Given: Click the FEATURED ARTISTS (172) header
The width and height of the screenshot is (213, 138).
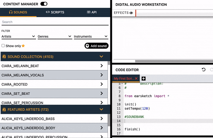Looking at the screenshot, I should pos(55,109).
